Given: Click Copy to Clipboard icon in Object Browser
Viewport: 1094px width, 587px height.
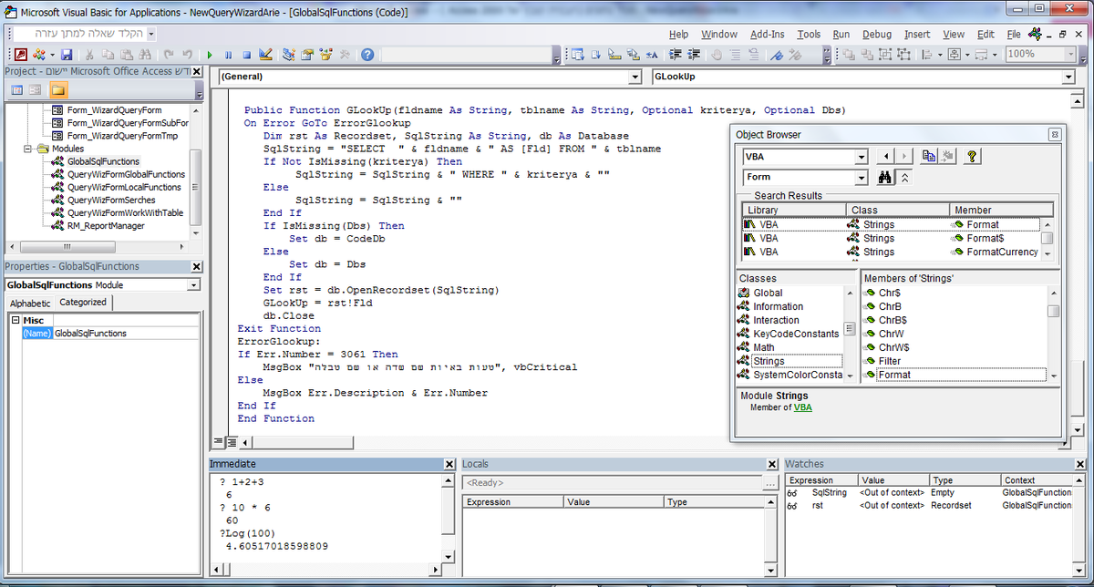Looking at the screenshot, I should coord(929,156).
